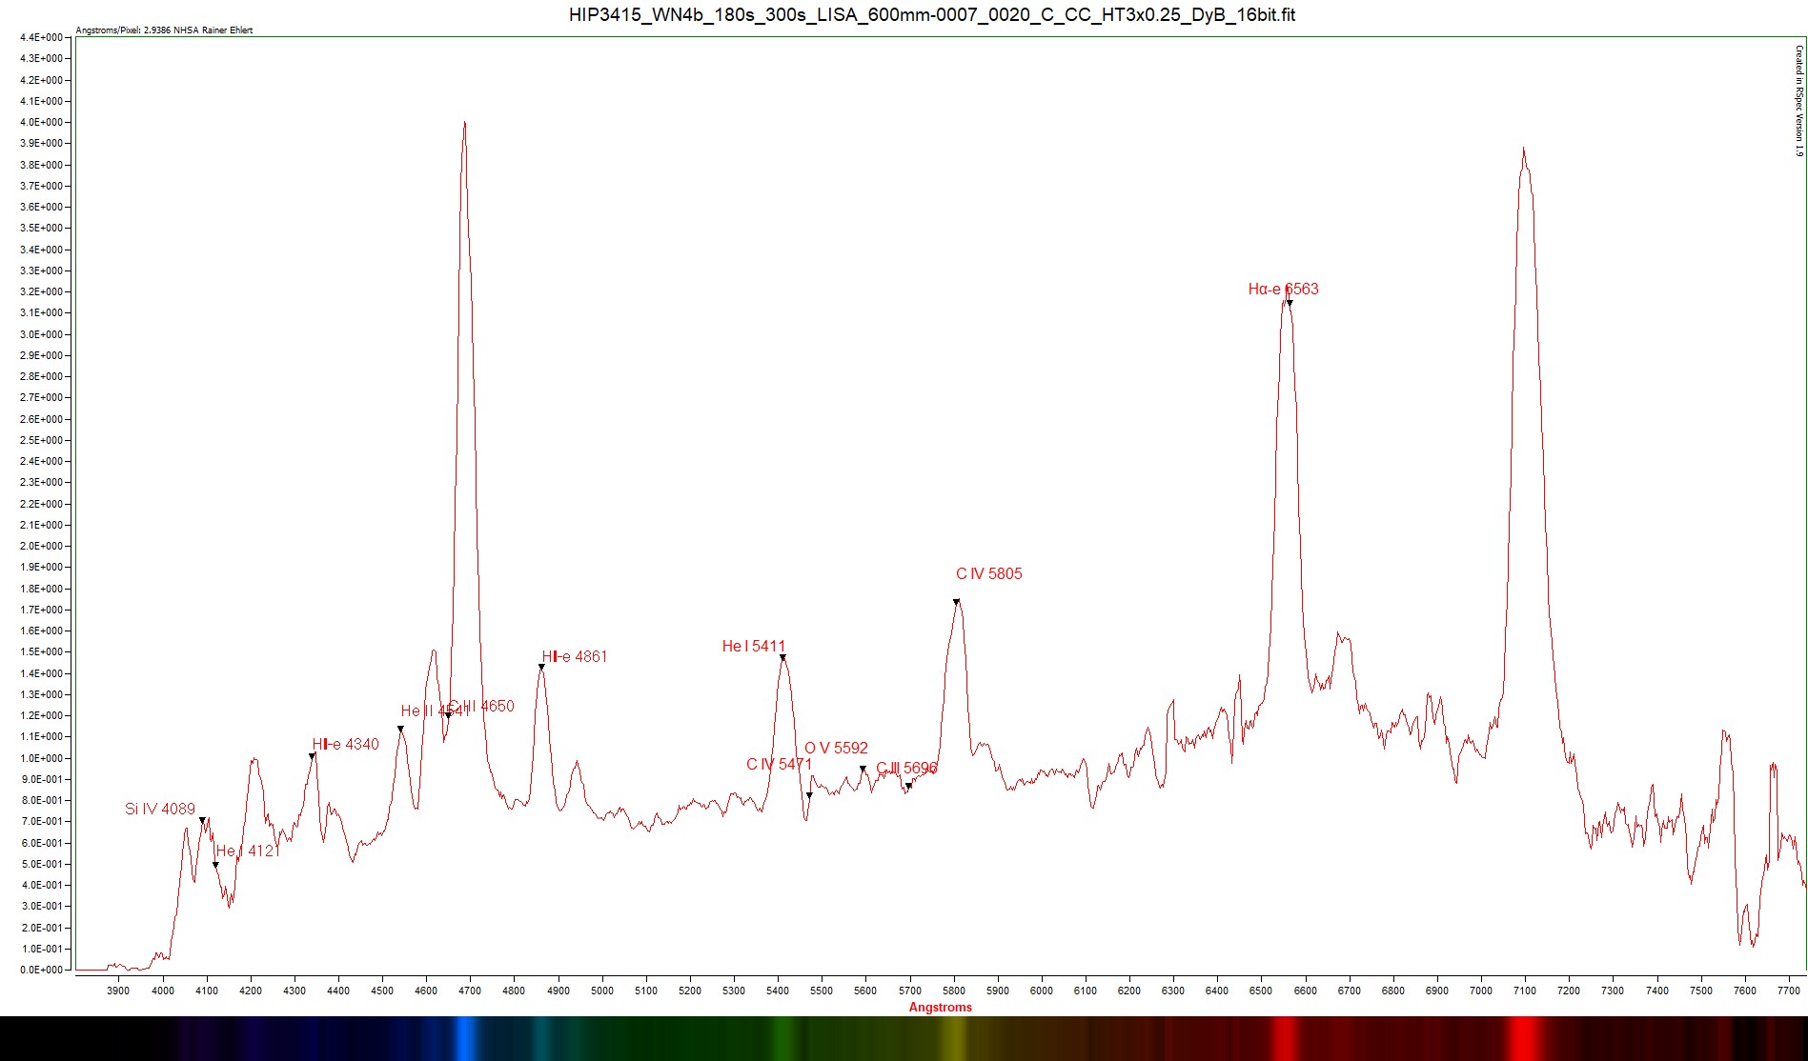Click the 4.0E+000 y-axis tick label

41,122
